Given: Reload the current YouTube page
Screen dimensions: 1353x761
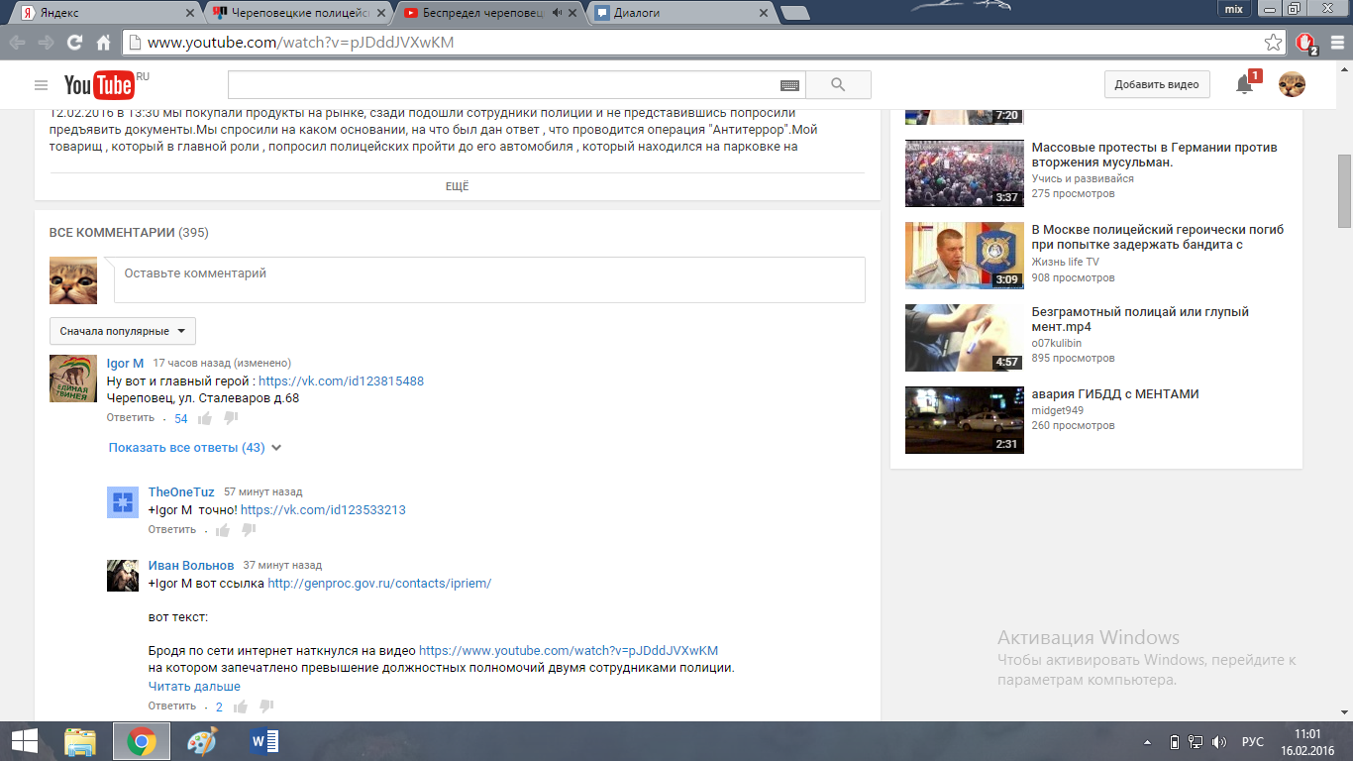Looking at the screenshot, I should click(74, 43).
